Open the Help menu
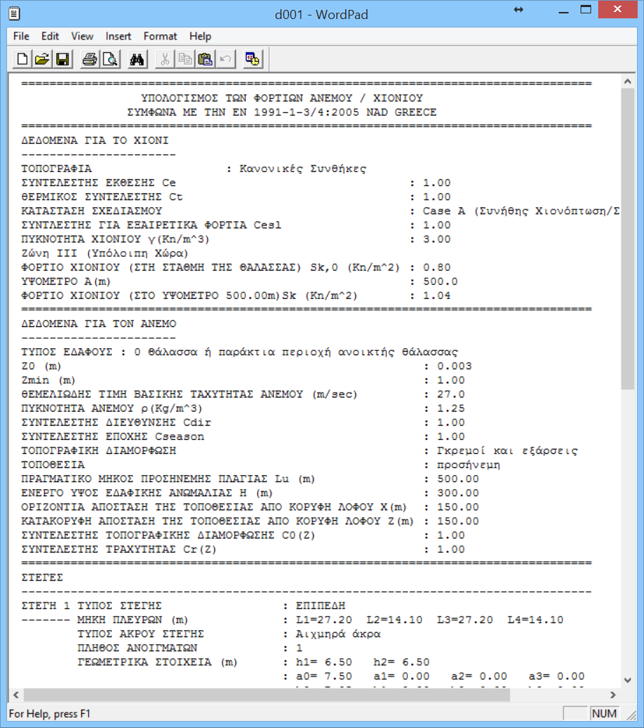Screen dimensions: 644x728 click(200, 36)
